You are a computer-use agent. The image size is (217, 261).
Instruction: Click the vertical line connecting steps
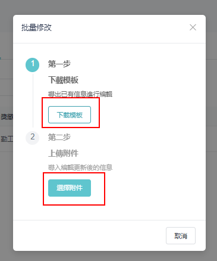(x=33, y=100)
